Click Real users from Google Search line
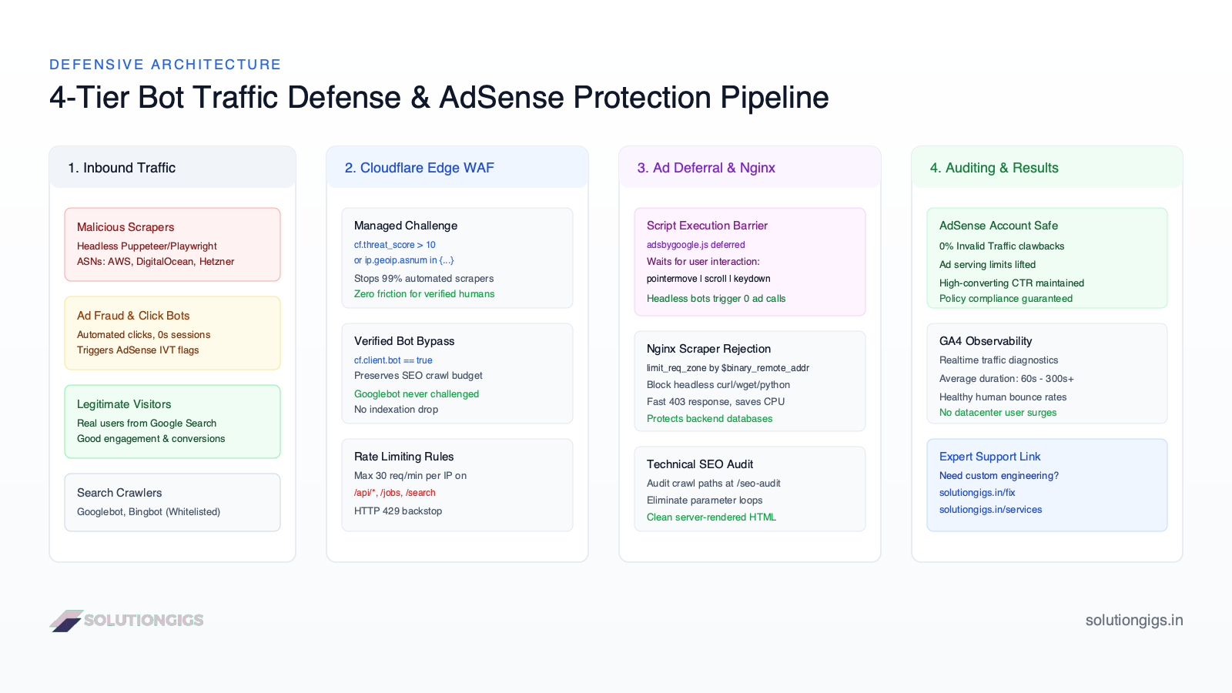Screen dimensions: 1232x693 pos(146,423)
